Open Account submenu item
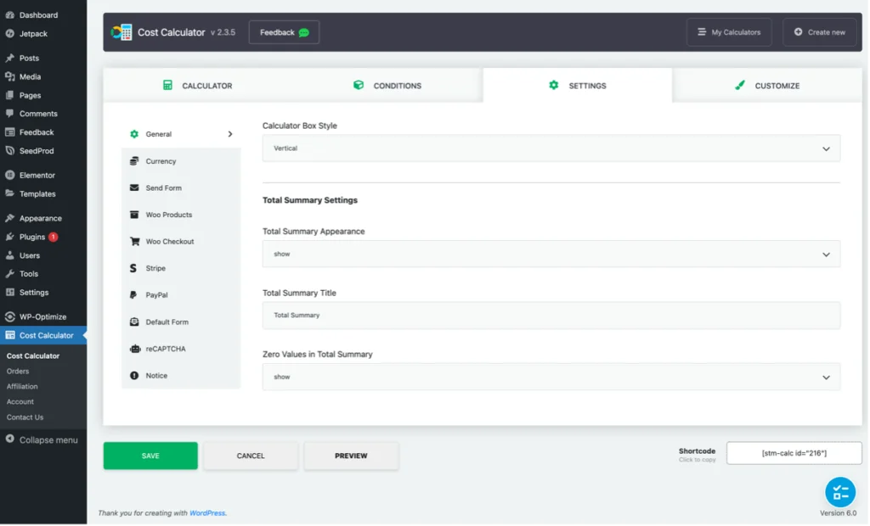870x526 pixels. (x=20, y=402)
